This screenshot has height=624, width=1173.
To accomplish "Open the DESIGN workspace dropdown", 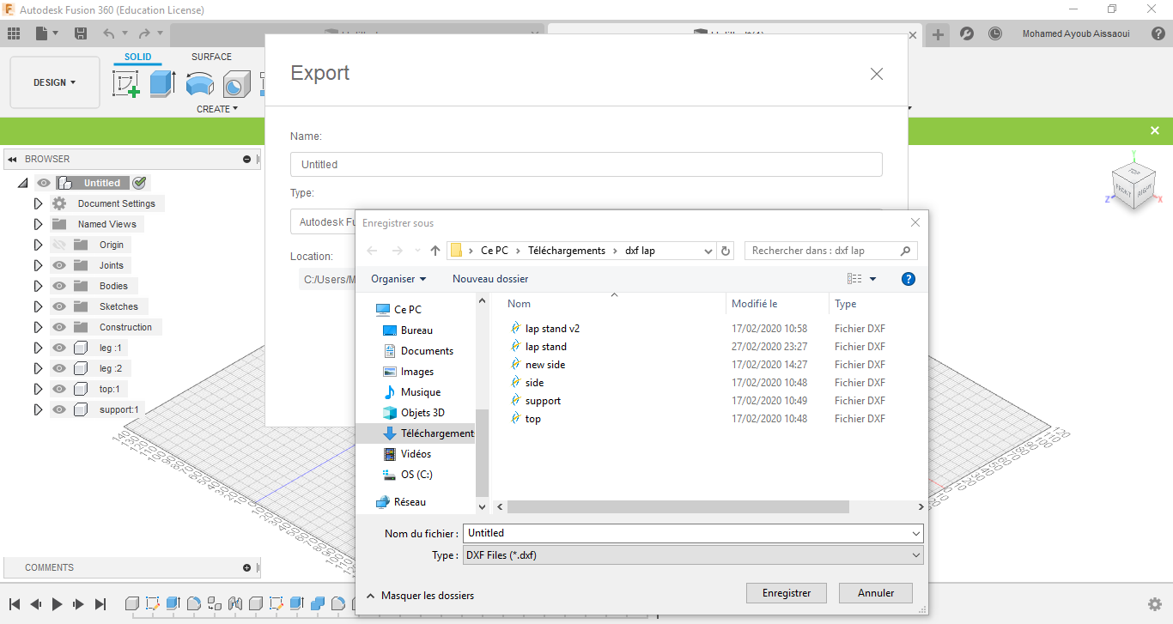I will click(54, 82).
